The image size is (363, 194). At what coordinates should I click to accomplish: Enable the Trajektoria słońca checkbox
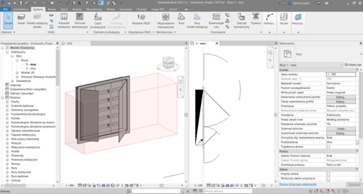328,147
